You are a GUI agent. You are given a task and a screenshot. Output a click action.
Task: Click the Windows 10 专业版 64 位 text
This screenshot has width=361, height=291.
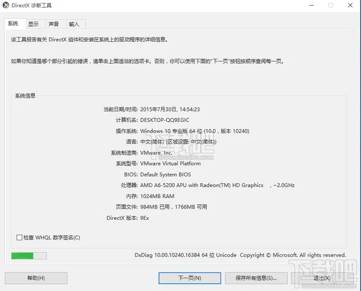click(x=171, y=131)
